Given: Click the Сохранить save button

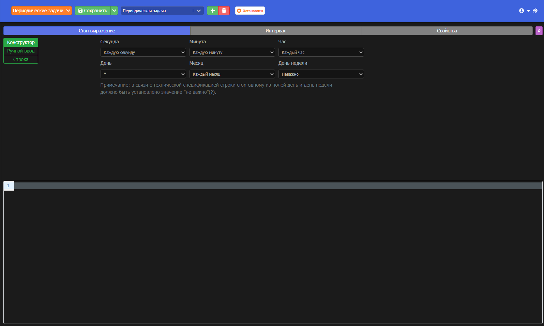Looking at the screenshot, I should (x=93, y=11).
